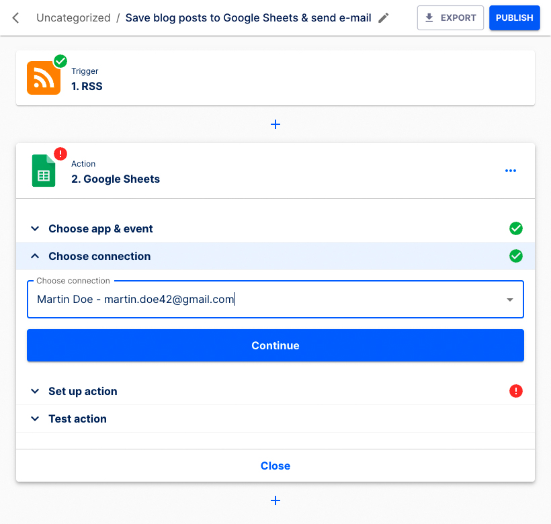Click the Continue button
The width and height of the screenshot is (551, 524).
(275, 345)
